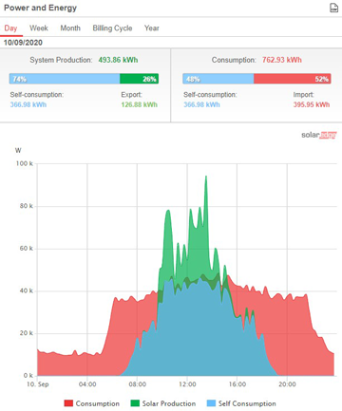Click the green Solar Production legend swatch
Image resolution: width=342 pixels, height=411 pixels.
click(x=135, y=403)
